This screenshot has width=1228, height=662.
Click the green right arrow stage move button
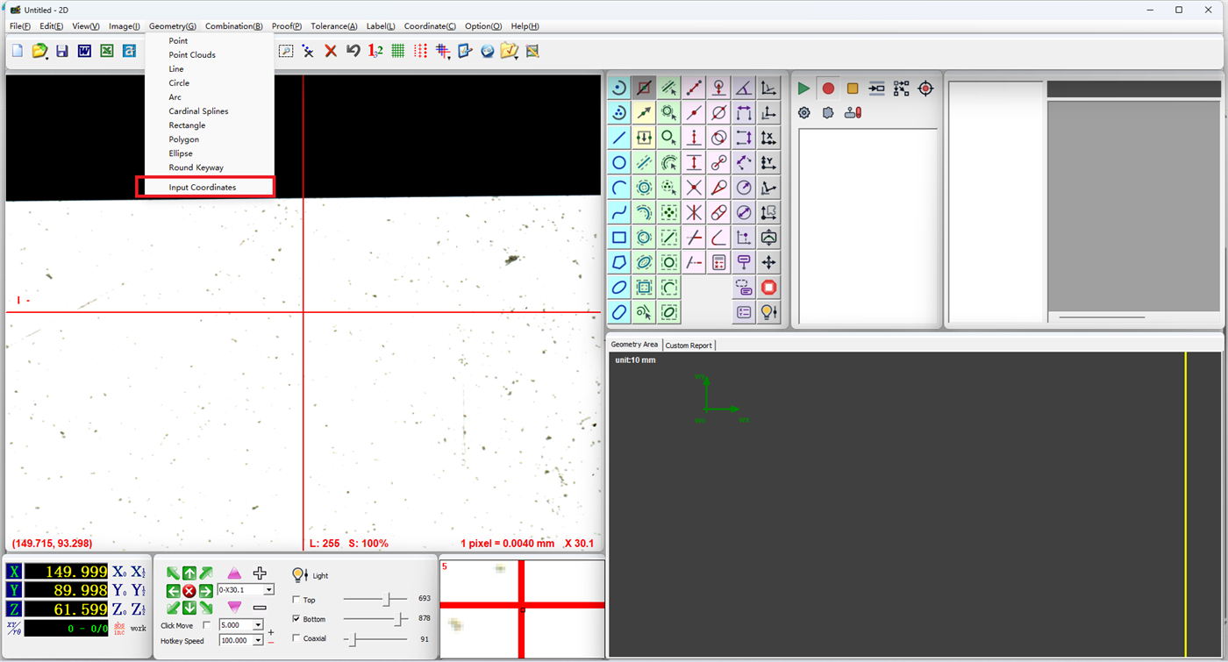point(205,591)
